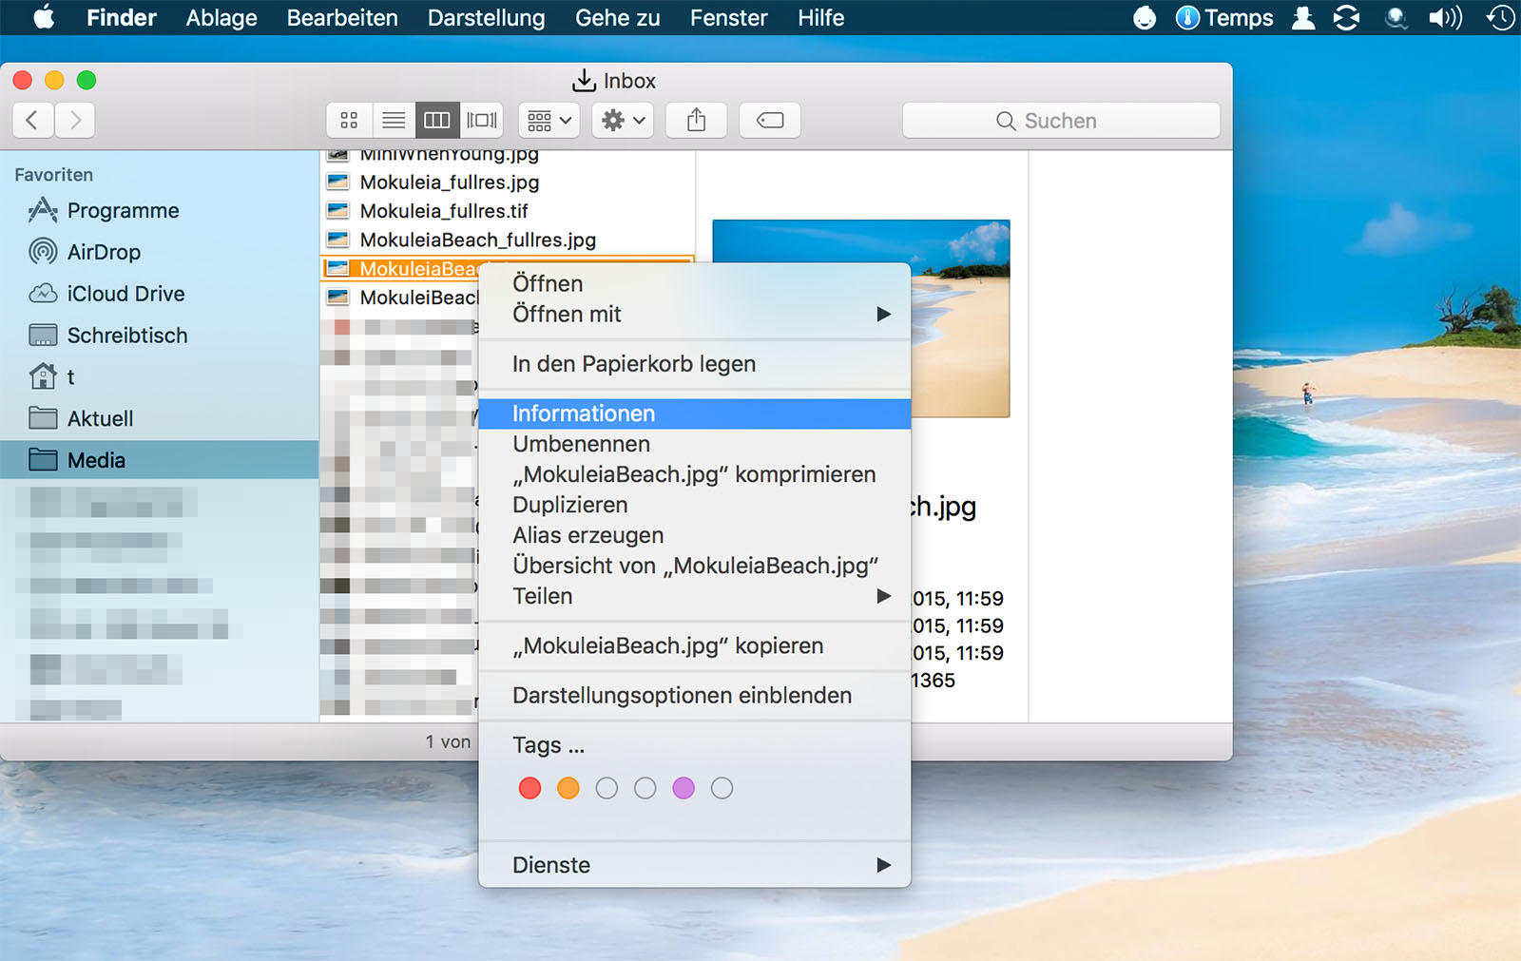Go back with the back arrow
Viewport: 1521px width, 961px height.
[x=32, y=121]
